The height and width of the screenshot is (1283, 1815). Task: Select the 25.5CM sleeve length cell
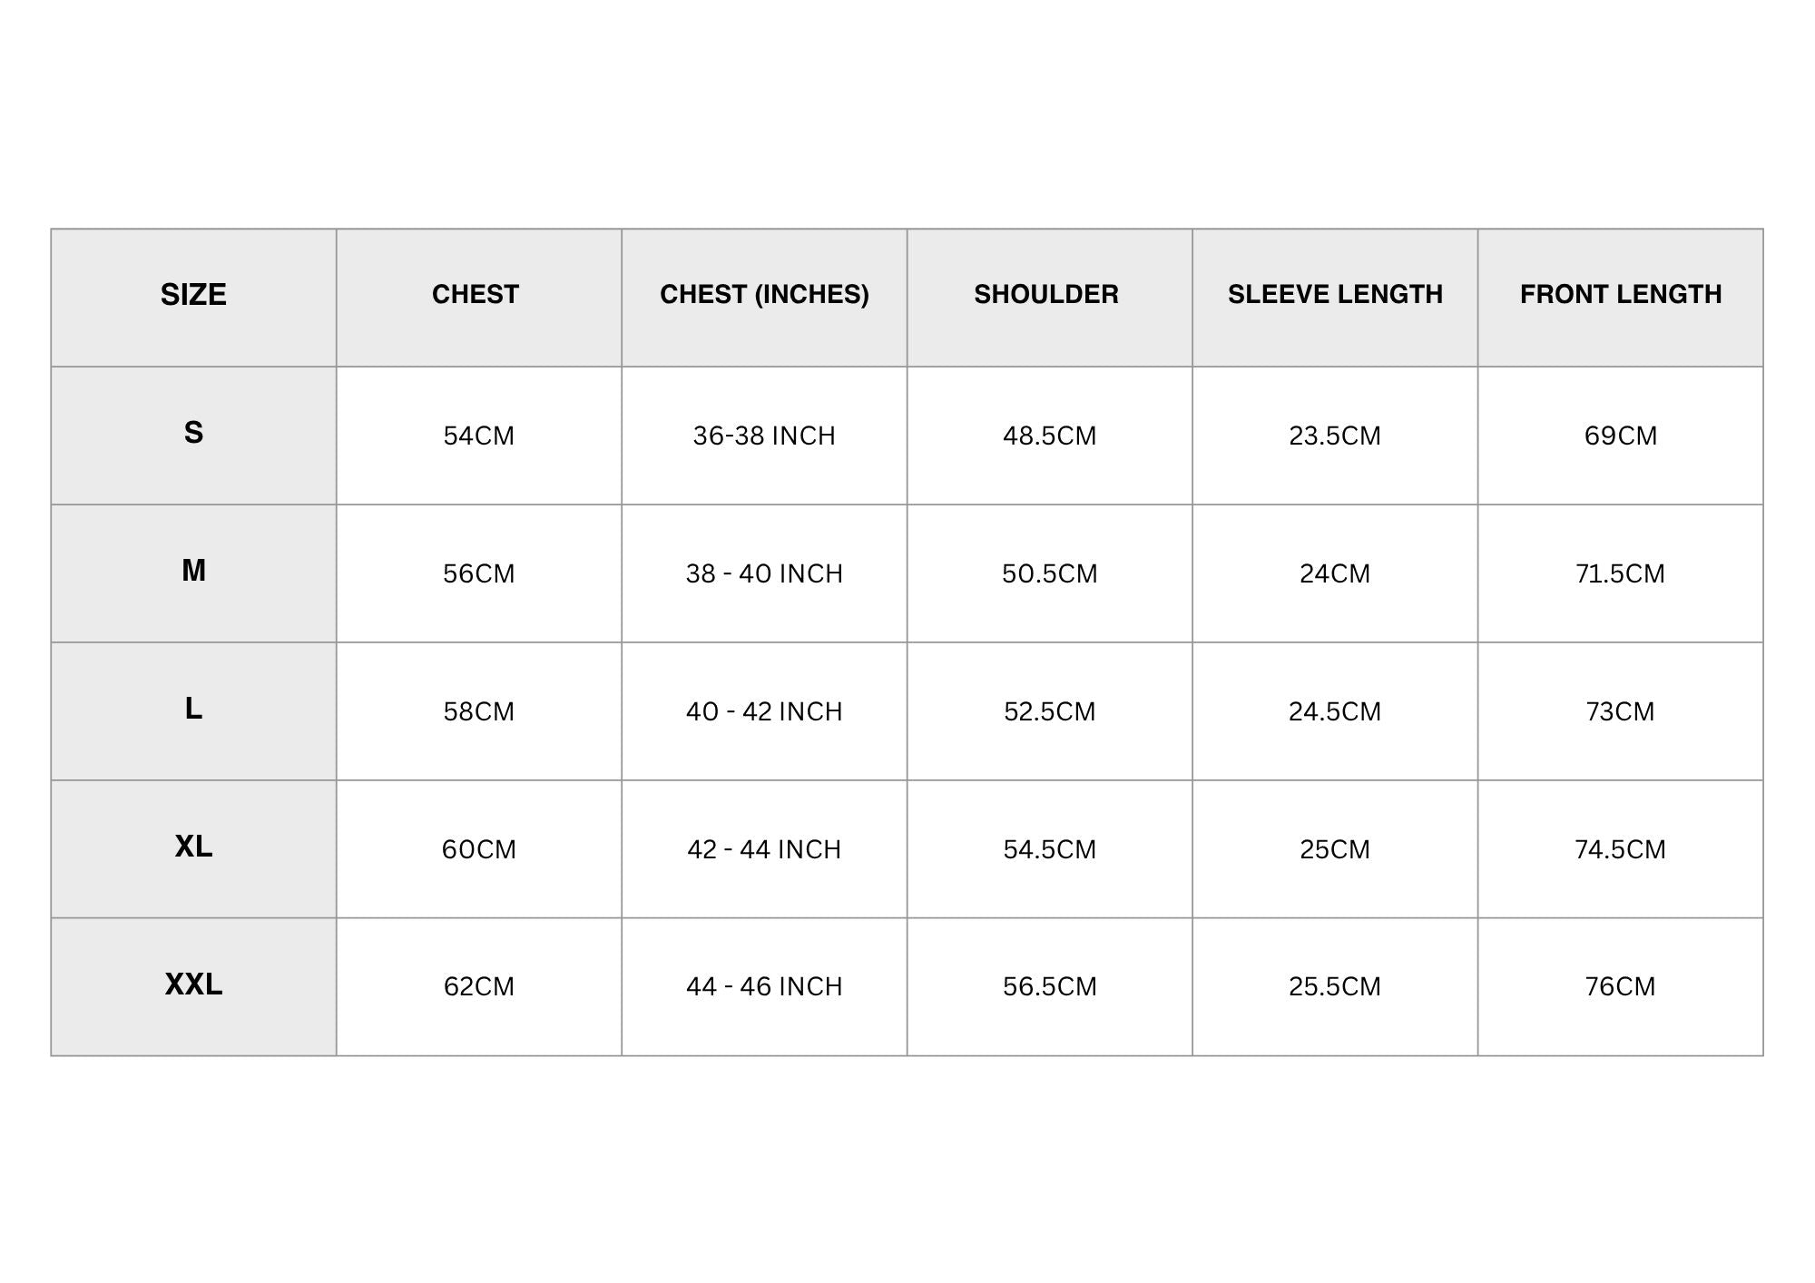[x=1335, y=987]
